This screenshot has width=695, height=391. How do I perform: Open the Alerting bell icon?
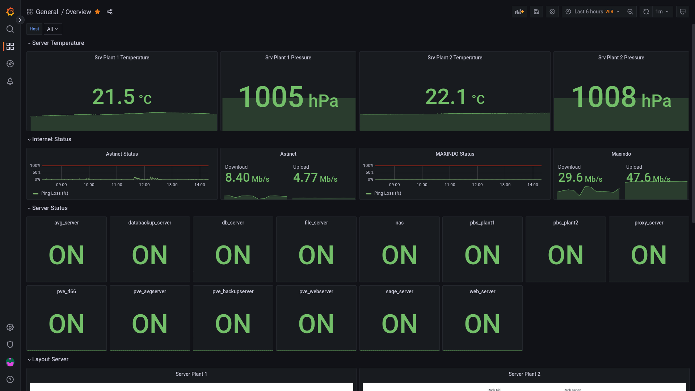click(10, 81)
